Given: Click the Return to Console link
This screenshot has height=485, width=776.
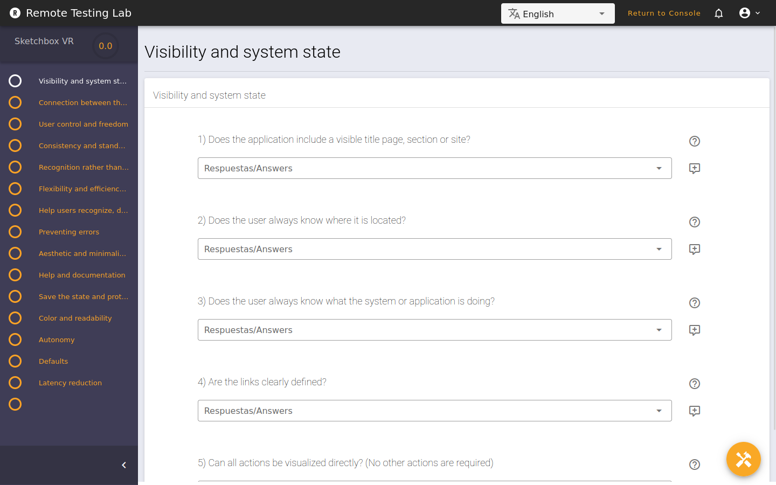Looking at the screenshot, I should (664, 13).
